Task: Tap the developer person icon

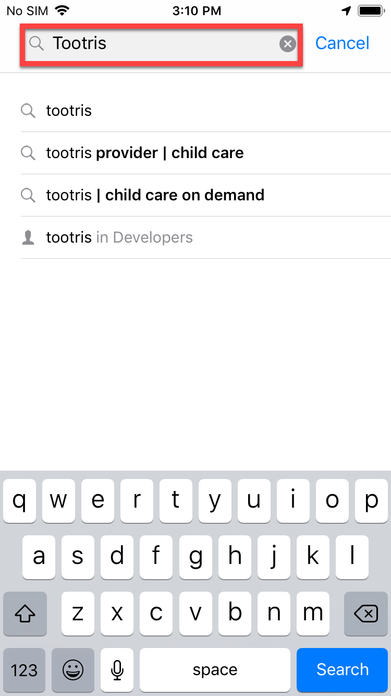Action: [28, 238]
